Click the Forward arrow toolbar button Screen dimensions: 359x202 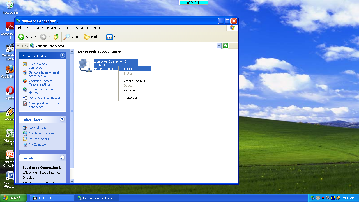pos(43,37)
